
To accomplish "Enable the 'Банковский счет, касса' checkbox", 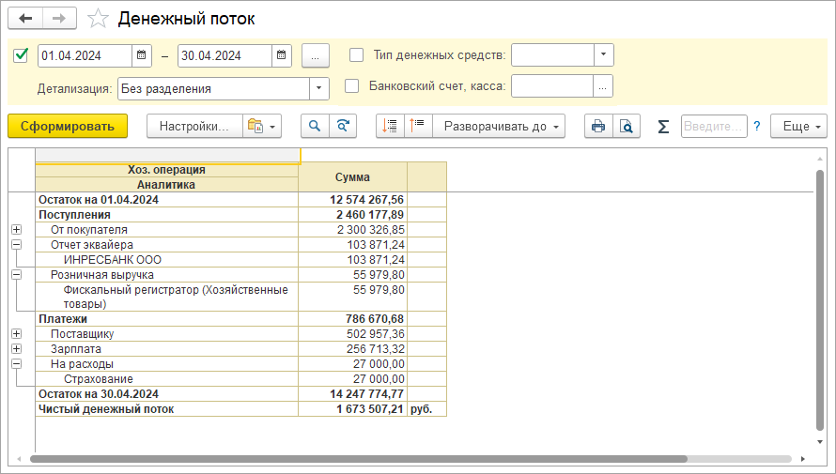I will pyautogui.click(x=352, y=86).
